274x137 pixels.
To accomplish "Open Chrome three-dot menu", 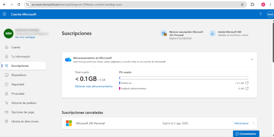I will pos(270,5).
